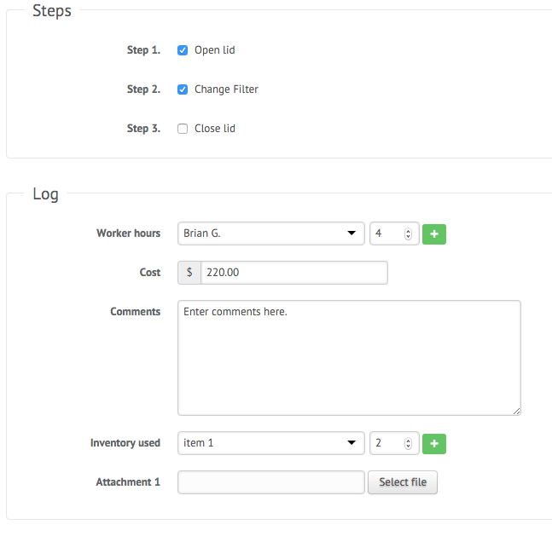
Task: Click the dollar sign cost prefix
Action: point(189,273)
